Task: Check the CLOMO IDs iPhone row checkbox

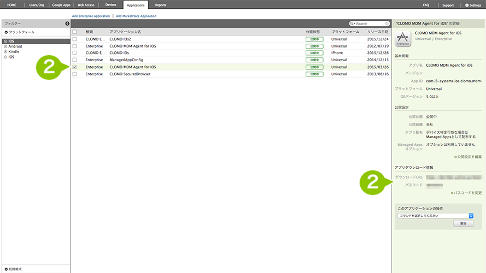Action: click(x=74, y=53)
